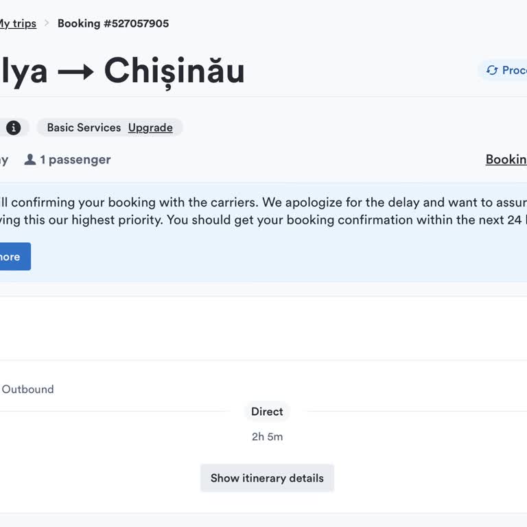The height and width of the screenshot is (527, 527).
Task: Click the 2h 5m duration text
Action: tap(267, 436)
